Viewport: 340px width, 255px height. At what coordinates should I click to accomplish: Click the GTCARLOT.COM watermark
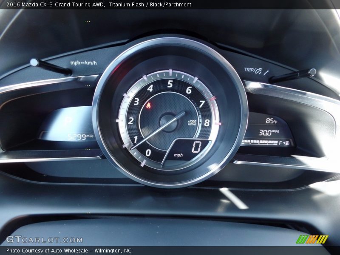pyautogui.click(x=44, y=240)
